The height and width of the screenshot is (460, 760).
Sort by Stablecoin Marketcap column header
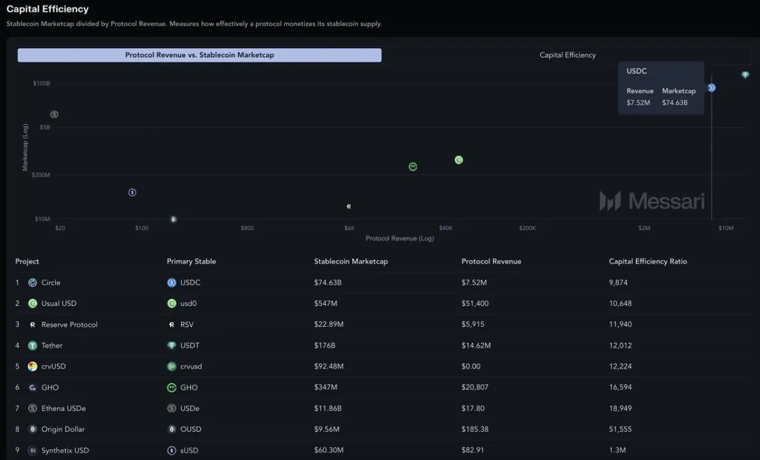[x=351, y=261]
